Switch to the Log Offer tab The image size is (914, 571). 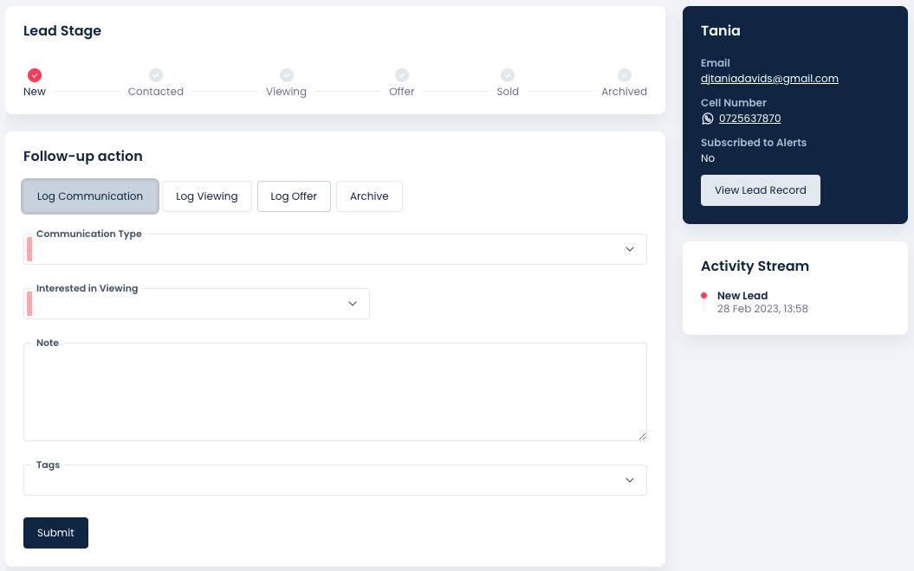pos(294,196)
